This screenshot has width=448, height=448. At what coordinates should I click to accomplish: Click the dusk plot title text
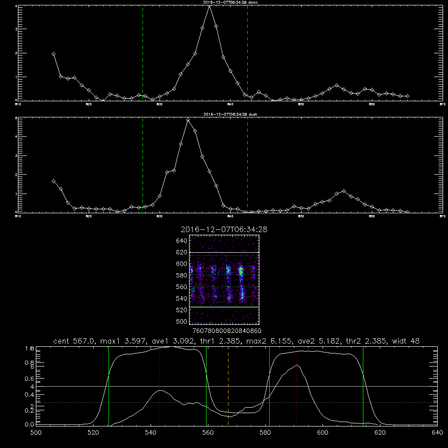click(x=230, y=114)
